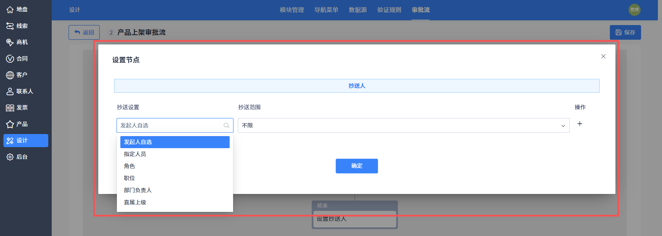662x236 pixels.
Task: Click the search icon in 抄送设置 field
Action: (x=226, y=125)
